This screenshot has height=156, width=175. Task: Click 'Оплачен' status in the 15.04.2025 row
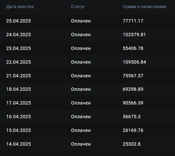click(x=81, y=130)
